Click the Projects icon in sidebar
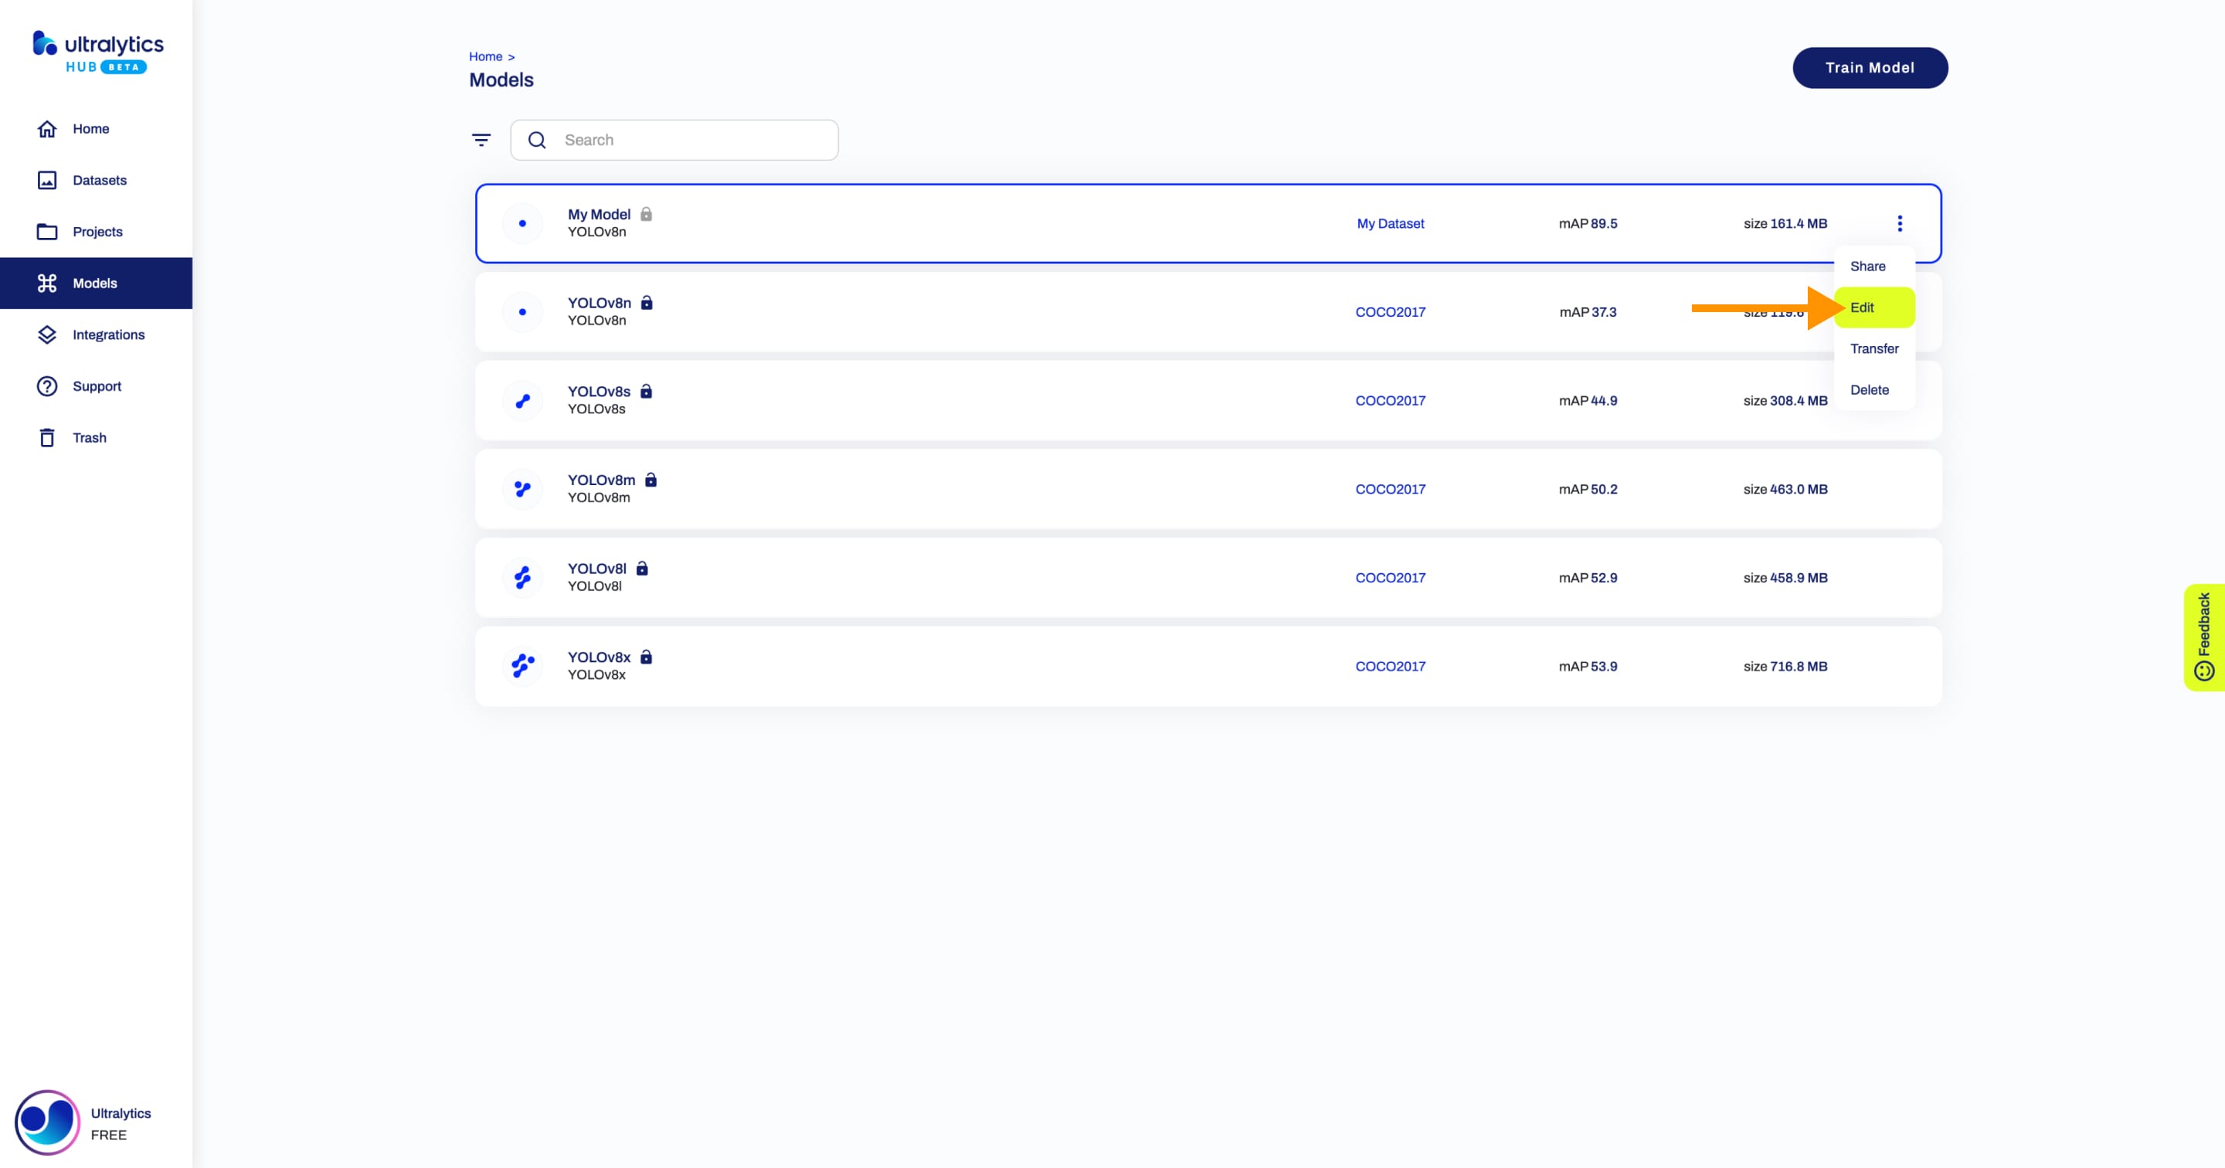This screenshot has height=1168, width=2225. click(x=47, y=231)
